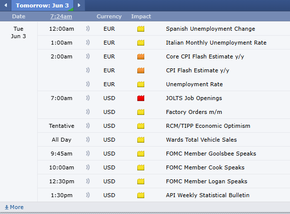Select the Tomorrow: Jun 3 tab
Screen dimensions: 290x214
tap(42, 5)
